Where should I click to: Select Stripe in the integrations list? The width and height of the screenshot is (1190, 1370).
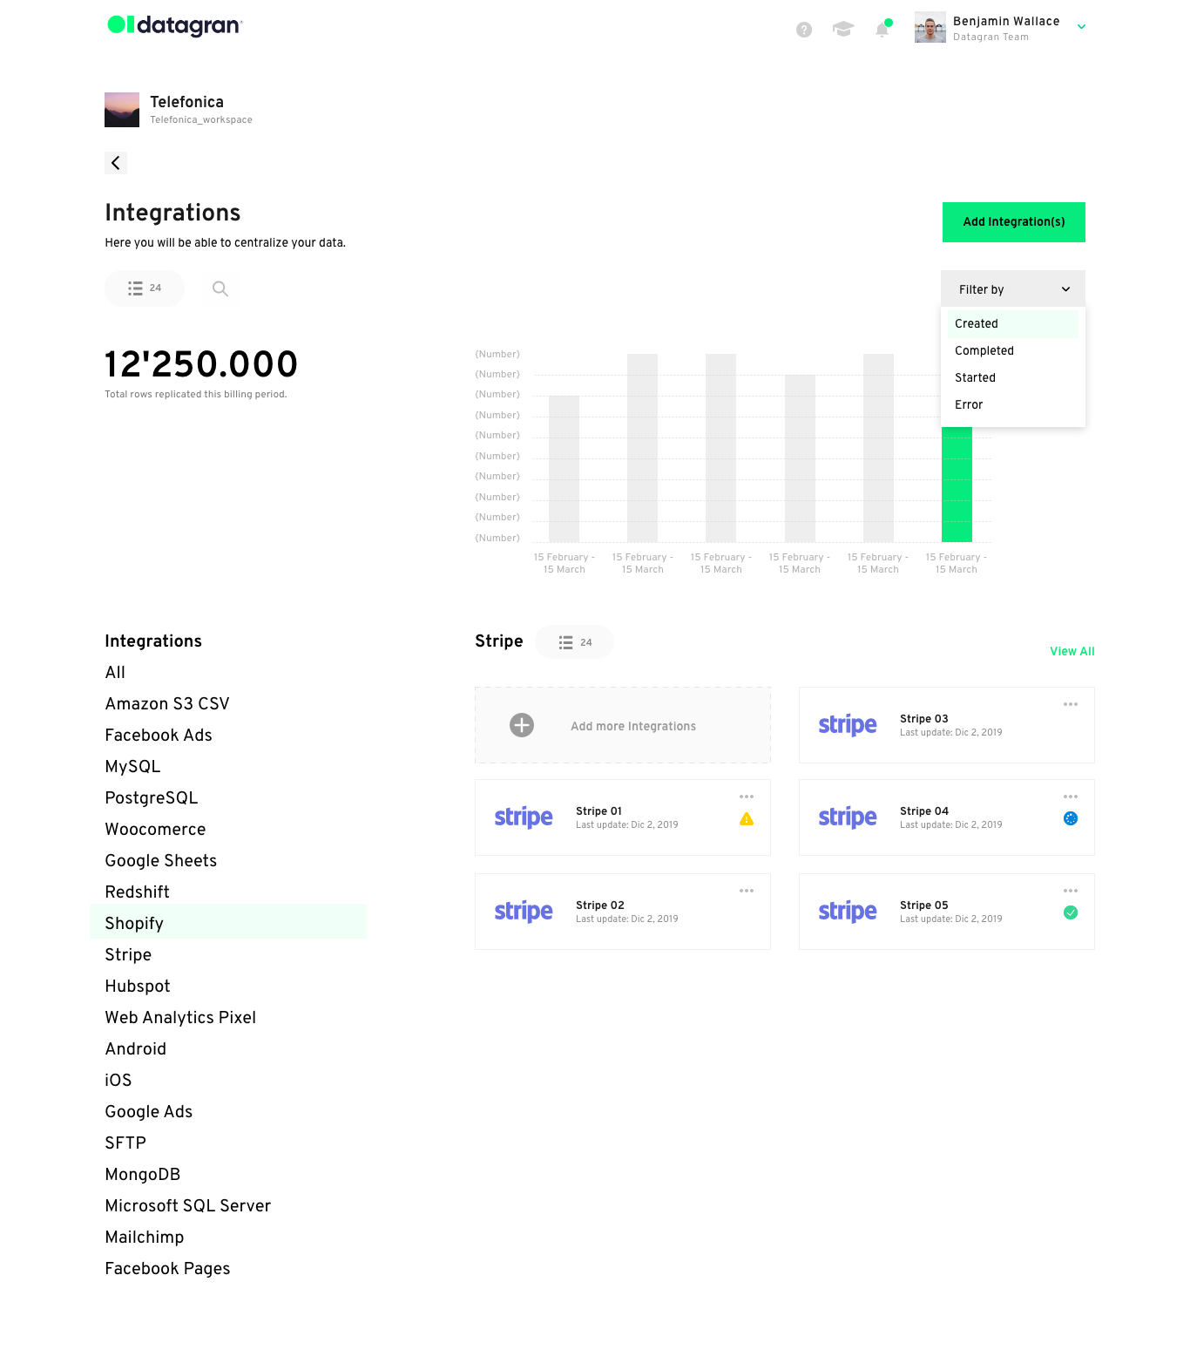(x=128, y=955)
